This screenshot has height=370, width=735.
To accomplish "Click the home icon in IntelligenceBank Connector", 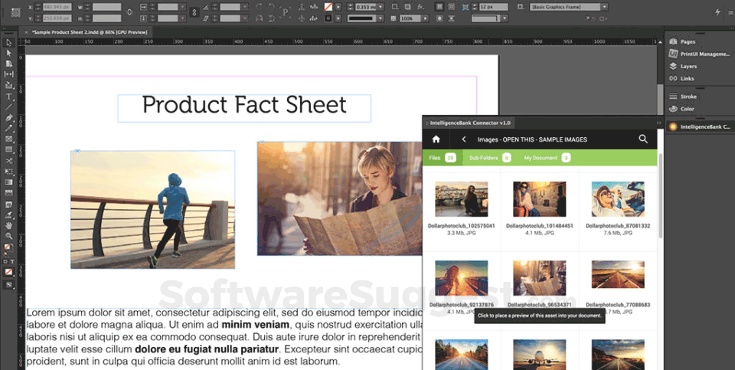I will 436,139.
